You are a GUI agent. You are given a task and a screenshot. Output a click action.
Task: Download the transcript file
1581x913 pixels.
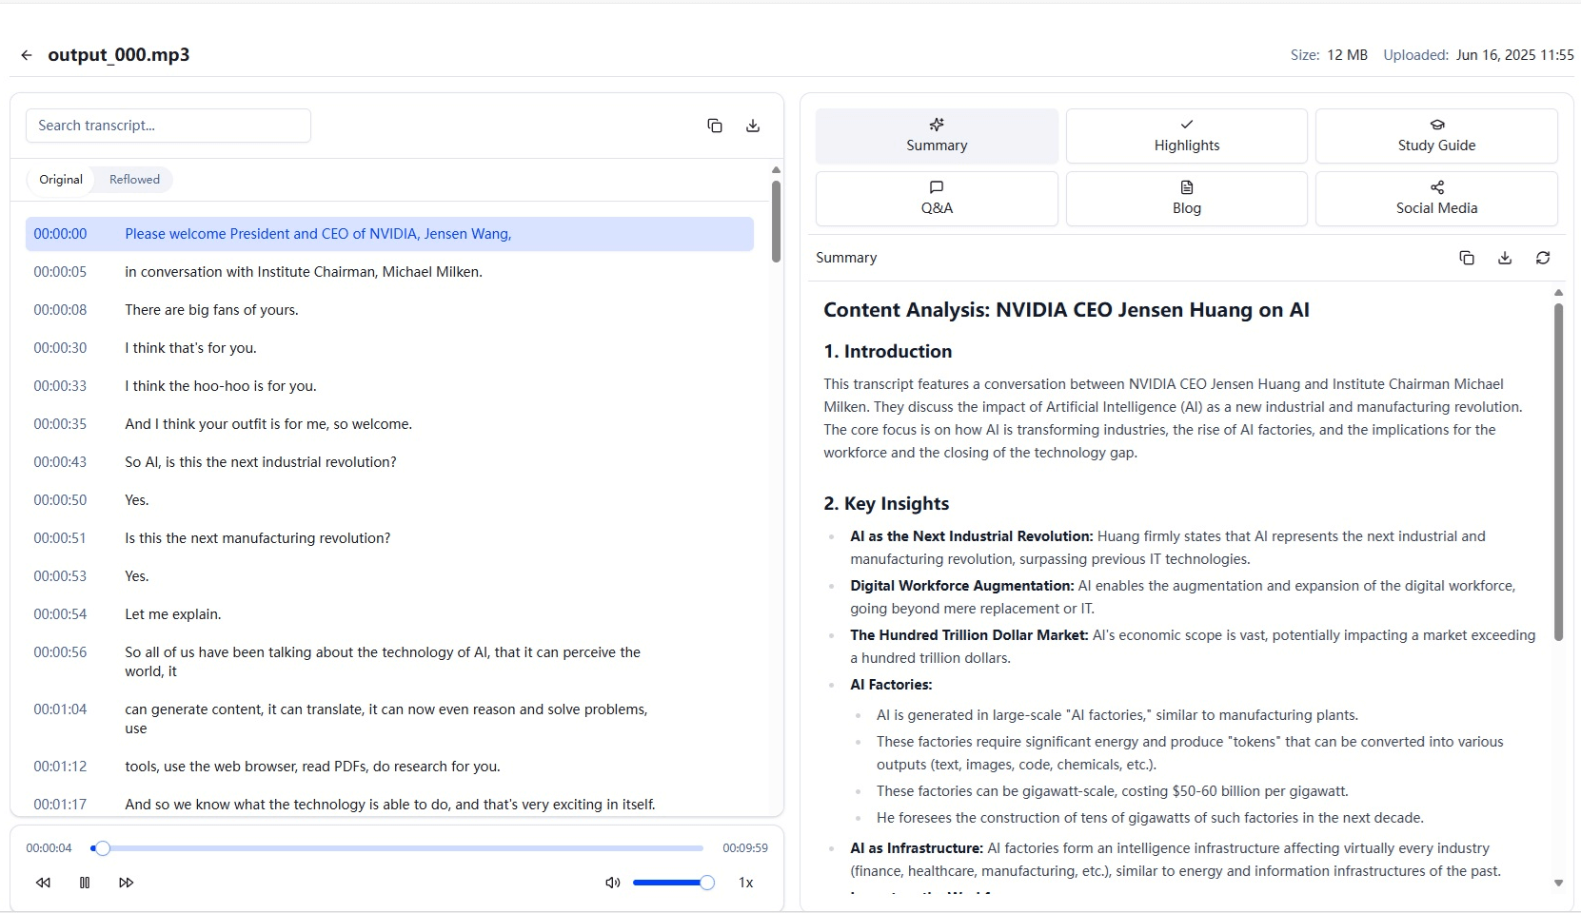753,126
